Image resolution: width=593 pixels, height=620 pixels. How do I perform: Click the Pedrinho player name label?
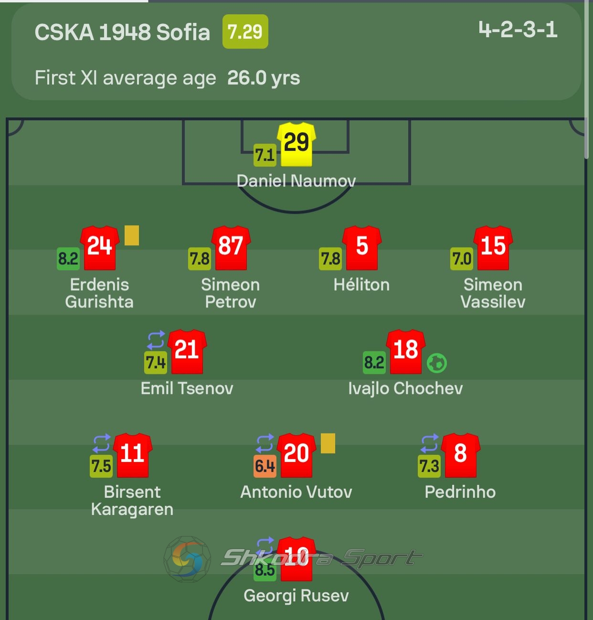[x=460, y=492]
